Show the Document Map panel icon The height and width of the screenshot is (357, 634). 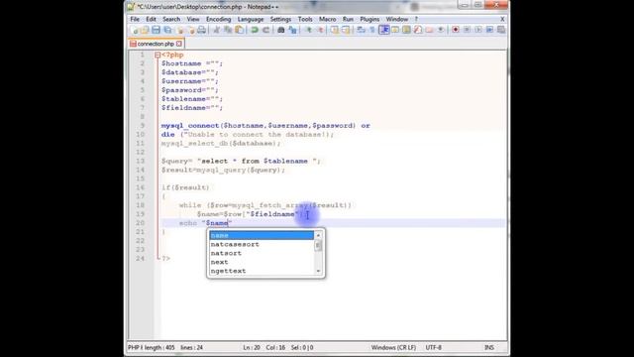[406, 30]
